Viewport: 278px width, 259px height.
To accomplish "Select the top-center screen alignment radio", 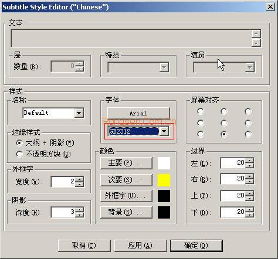I will pyautogui.click(x=224, y=111).
